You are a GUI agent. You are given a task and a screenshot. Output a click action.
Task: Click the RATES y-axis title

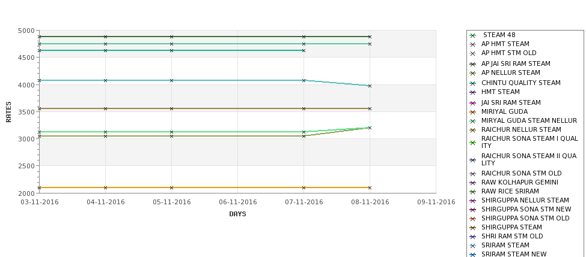(x=8, y=112)
